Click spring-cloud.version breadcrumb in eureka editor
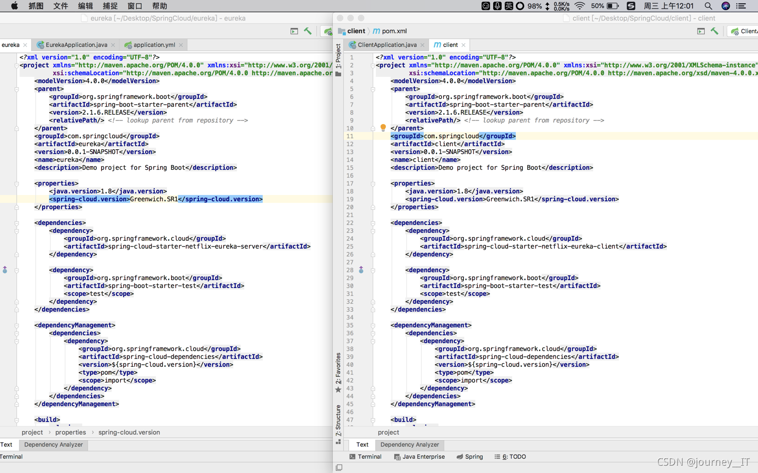This screenshot has width=758, height=473. pyautogui.click(x=129, y=433)
